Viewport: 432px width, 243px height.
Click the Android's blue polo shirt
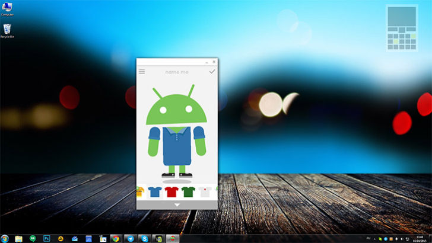[x=177, y=146]
